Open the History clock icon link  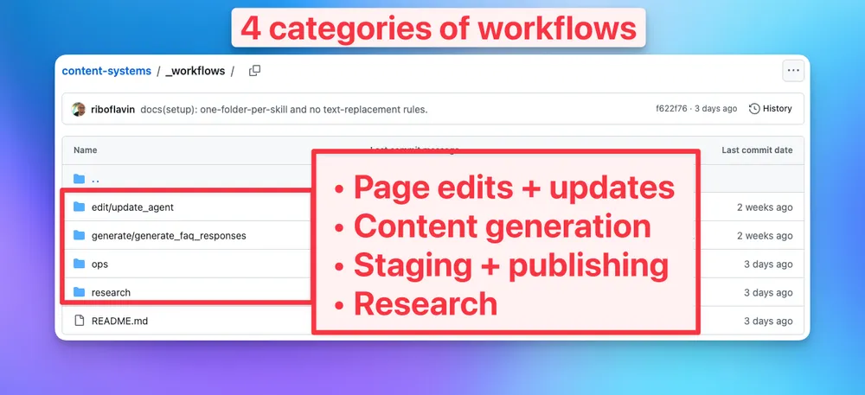click(x=754, y=109)
